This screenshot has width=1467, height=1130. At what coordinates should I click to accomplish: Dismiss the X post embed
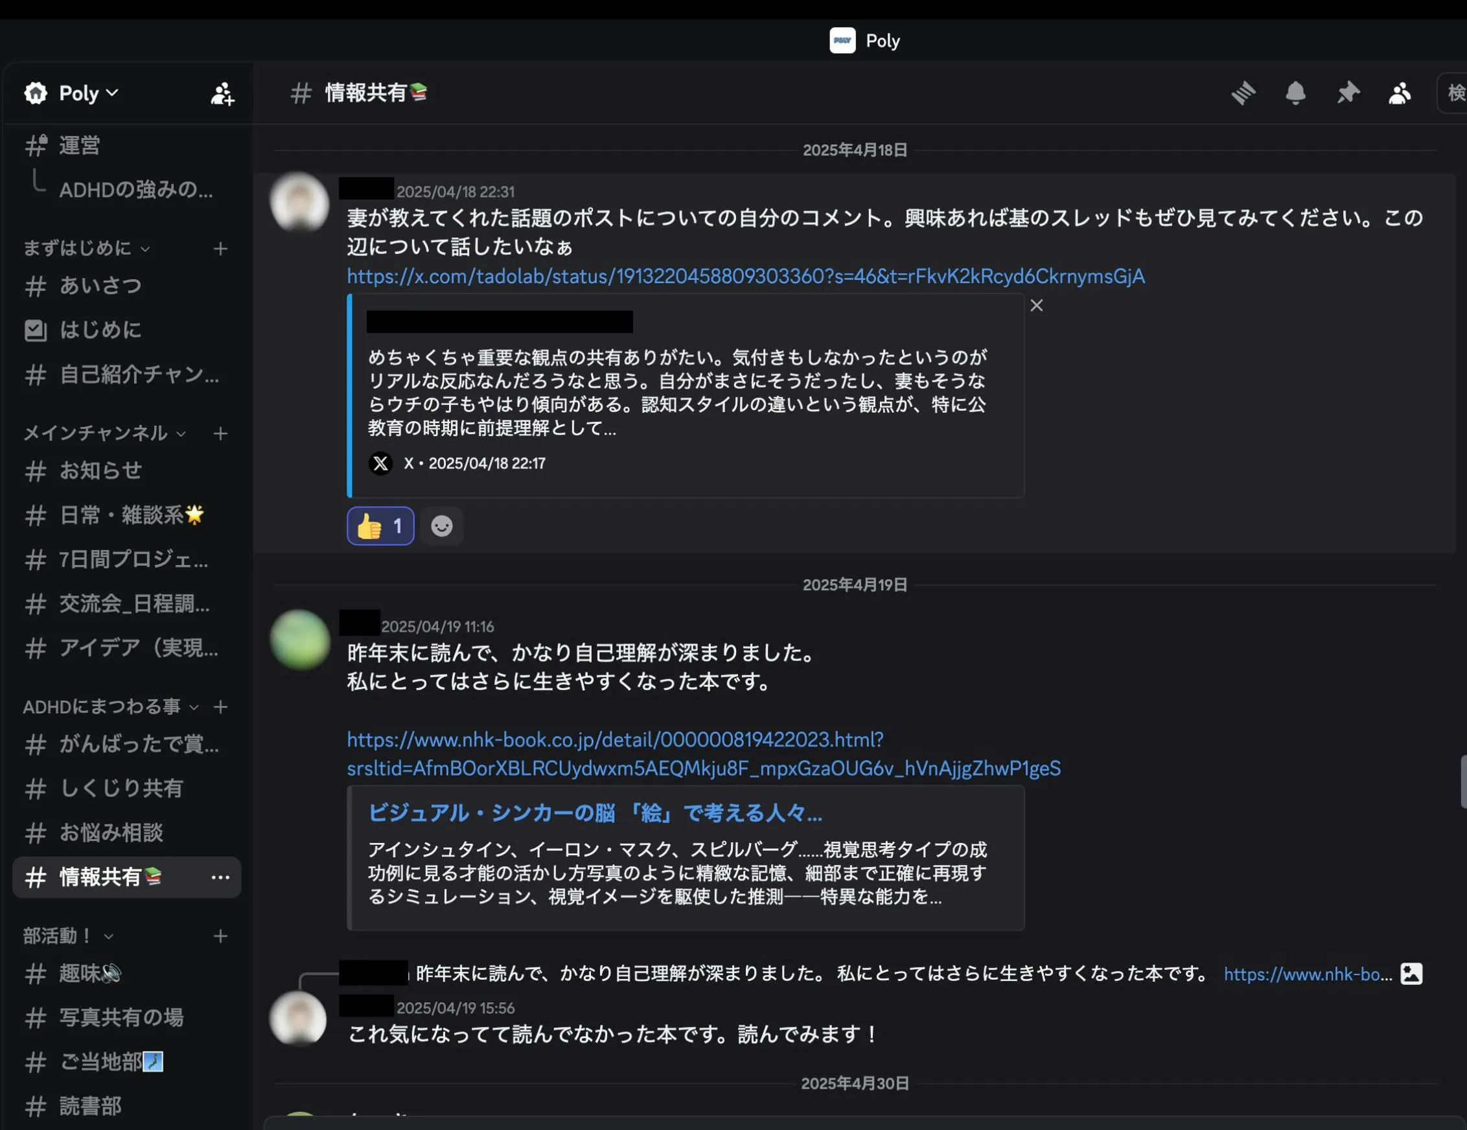1037,306
